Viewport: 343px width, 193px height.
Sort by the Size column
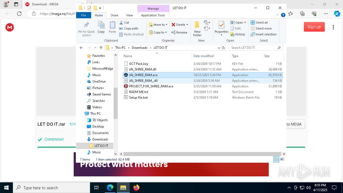tap(273, 56)
